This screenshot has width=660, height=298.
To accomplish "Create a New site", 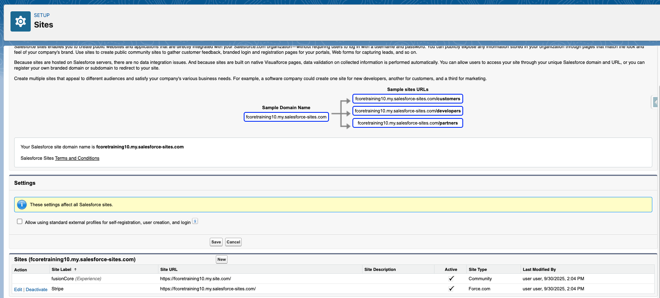I will click(x=221, y=259).
